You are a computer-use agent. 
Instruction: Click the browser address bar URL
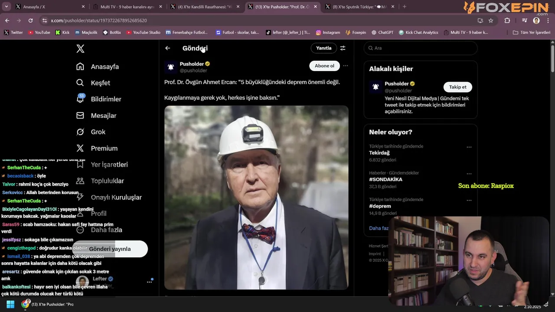click(99, 20)
